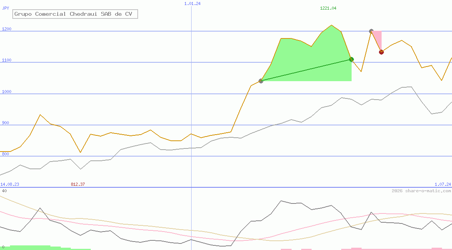This screenshot has height=250, width=452.
Task: Click the 812.37 low value label
Action: coord(78,184)
